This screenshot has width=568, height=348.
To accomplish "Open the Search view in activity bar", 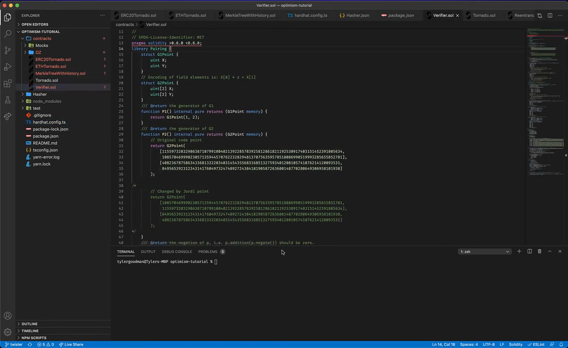I will [8, 34].
